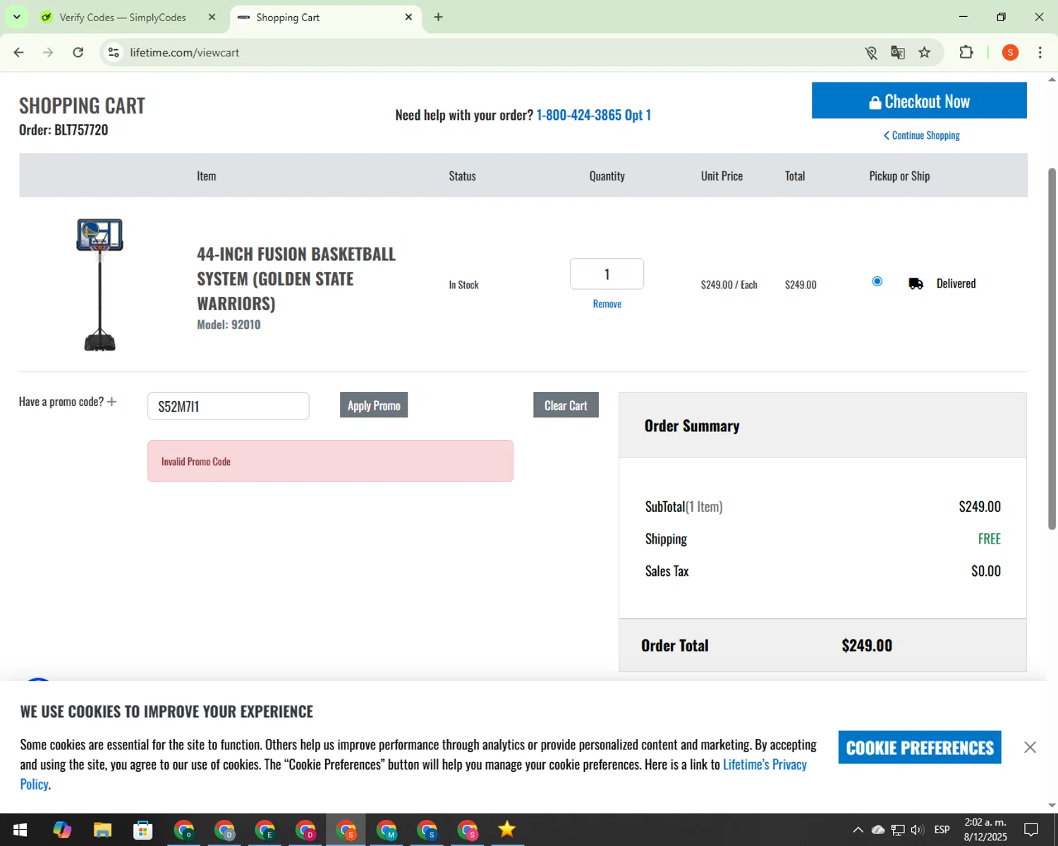The width and height of the screenshot is (1058, 846).
Task: Open the Chrome profile avatar S
Action: point(1010,52)
